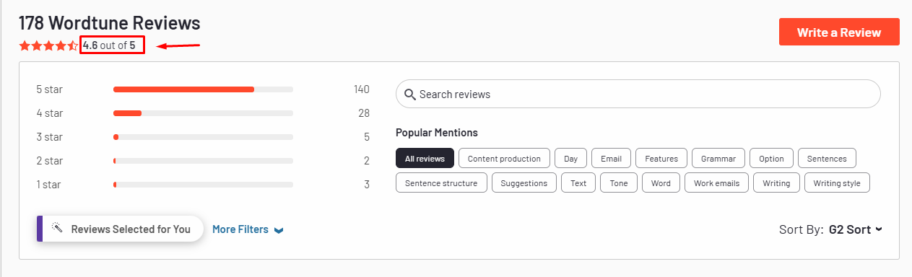This screenshot has height=277, width=912.
Task: Click the star rating icons under the heading
Action: (49, 45)
